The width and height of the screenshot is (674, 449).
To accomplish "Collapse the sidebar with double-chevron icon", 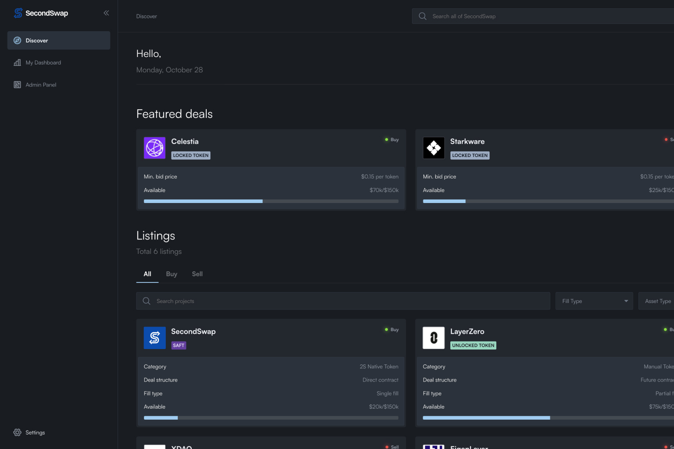I will 106,13.
